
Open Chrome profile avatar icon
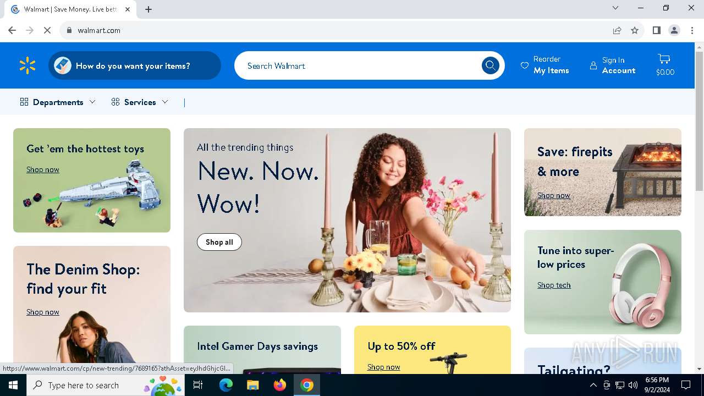click(x=674, y=30)
